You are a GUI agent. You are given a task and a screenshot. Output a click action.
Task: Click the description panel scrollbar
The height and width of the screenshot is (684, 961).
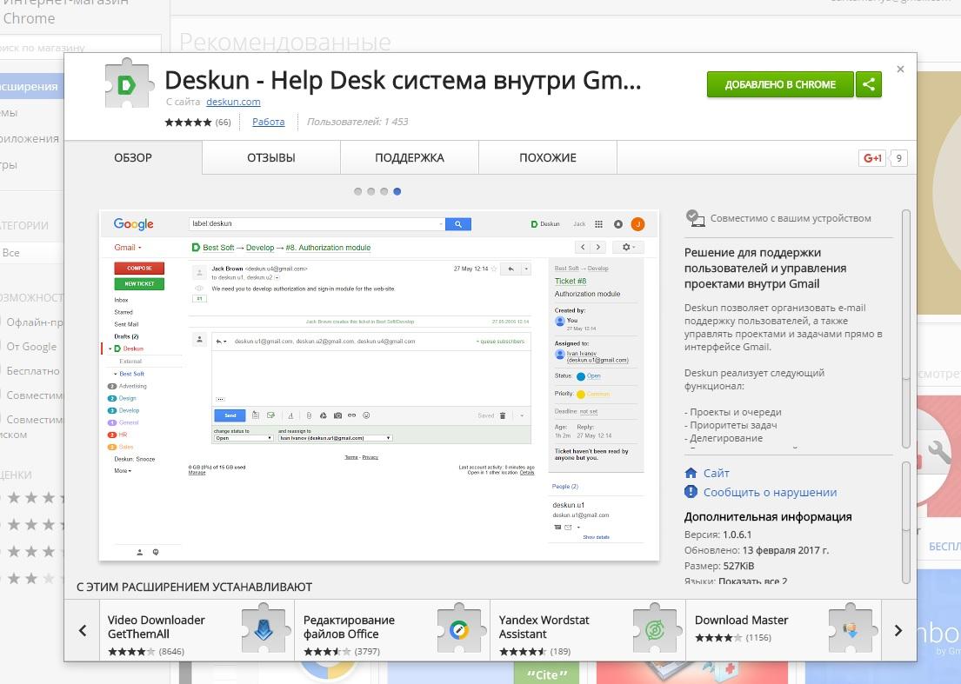coord(906,329)
